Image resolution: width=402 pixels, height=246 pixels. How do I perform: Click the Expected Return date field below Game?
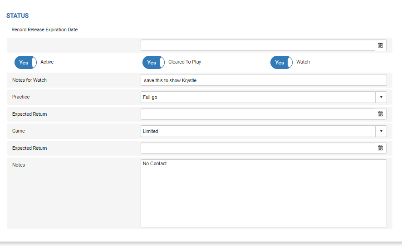pos(258,148)
